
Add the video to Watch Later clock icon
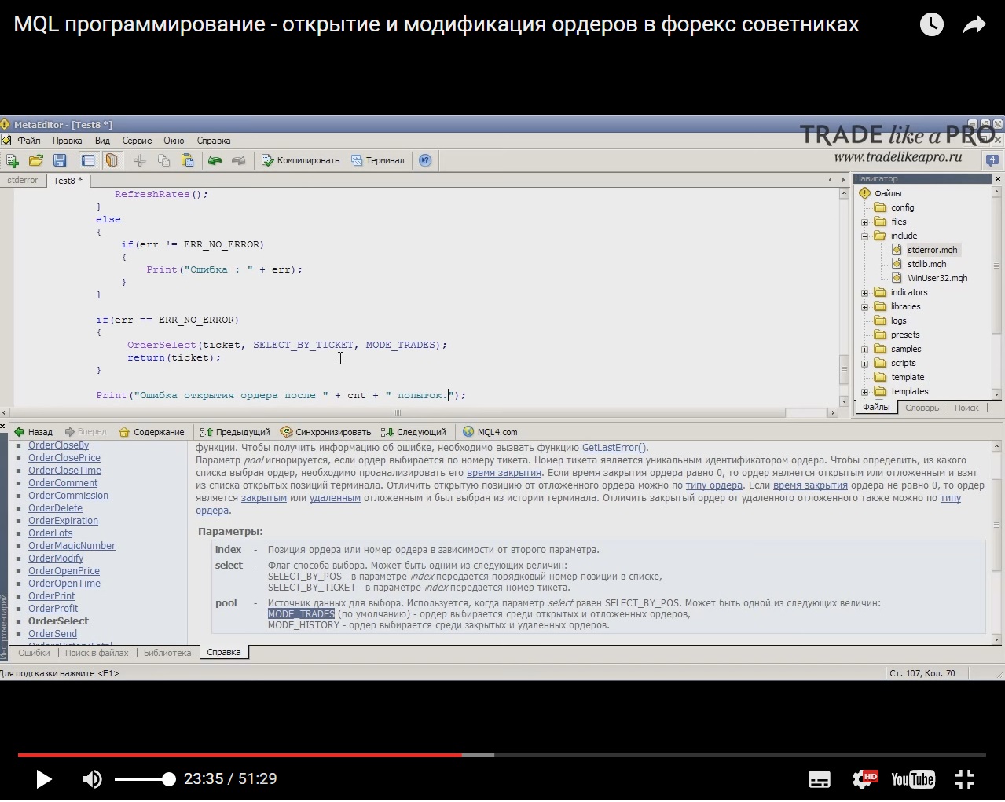[931, 24]
